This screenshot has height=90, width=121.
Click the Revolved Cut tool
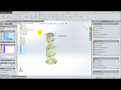36,17
